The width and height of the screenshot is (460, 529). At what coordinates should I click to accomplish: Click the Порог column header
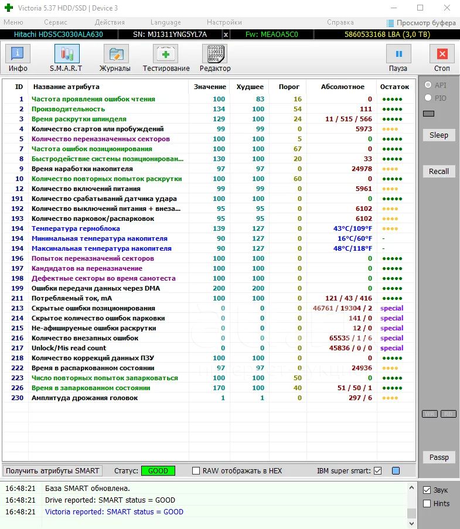[x=289, y=87]
